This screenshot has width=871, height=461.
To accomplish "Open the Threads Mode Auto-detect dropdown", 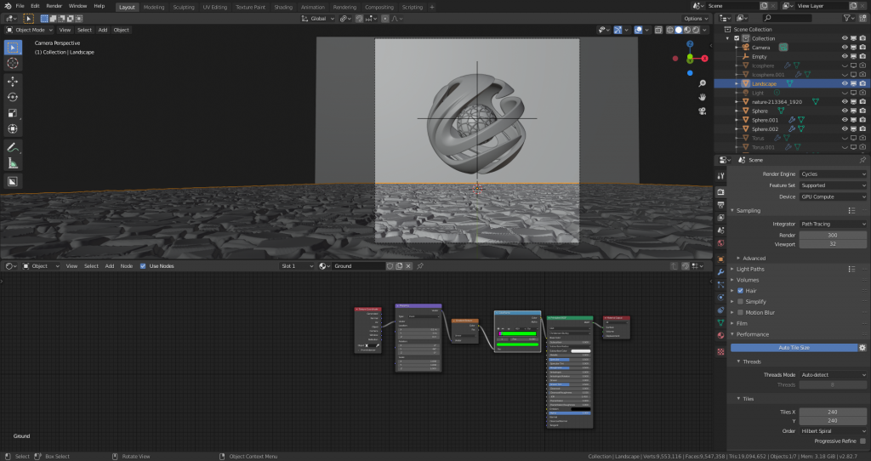I will tap(833, 375).
